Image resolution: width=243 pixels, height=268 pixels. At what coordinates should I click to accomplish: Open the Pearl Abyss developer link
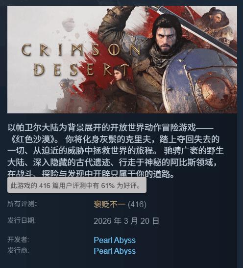pos(115,240)
